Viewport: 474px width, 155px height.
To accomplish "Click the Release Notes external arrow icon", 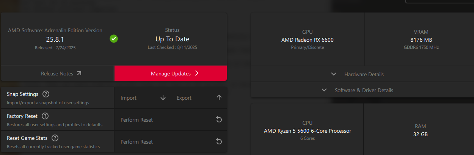I will [x=79, y=74].
